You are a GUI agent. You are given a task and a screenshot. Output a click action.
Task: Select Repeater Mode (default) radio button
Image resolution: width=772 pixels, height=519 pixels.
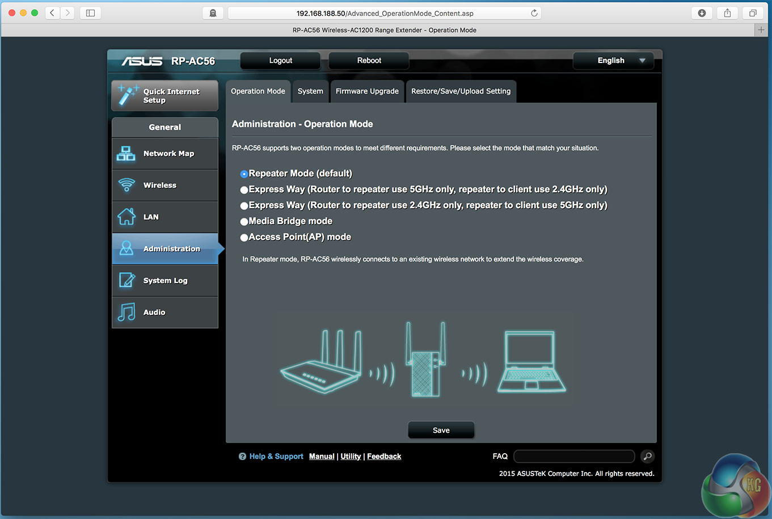(244, 174)
